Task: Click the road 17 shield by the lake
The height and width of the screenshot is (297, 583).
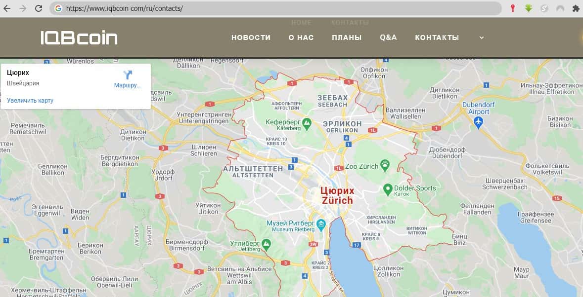Action: (357, 245)
